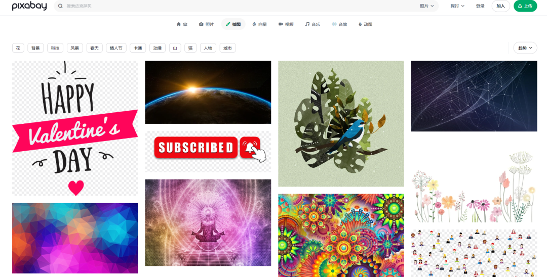Expand the 趋势 sort order dropdown
The width and height of the screenshot is (547, 277).
pyautogui.click(x=525, y=48)
